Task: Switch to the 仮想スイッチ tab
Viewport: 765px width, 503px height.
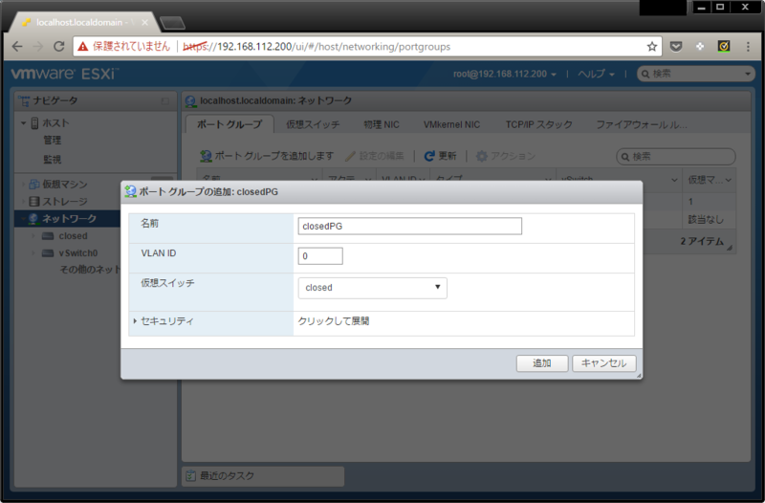Action: click(x=313, y=125)
